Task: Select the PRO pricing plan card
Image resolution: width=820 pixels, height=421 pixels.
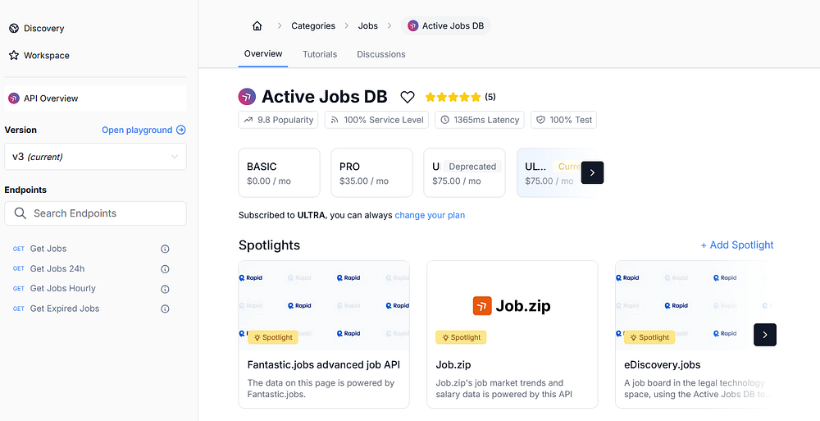Action: pyautogui.click(x=371, y=173)
